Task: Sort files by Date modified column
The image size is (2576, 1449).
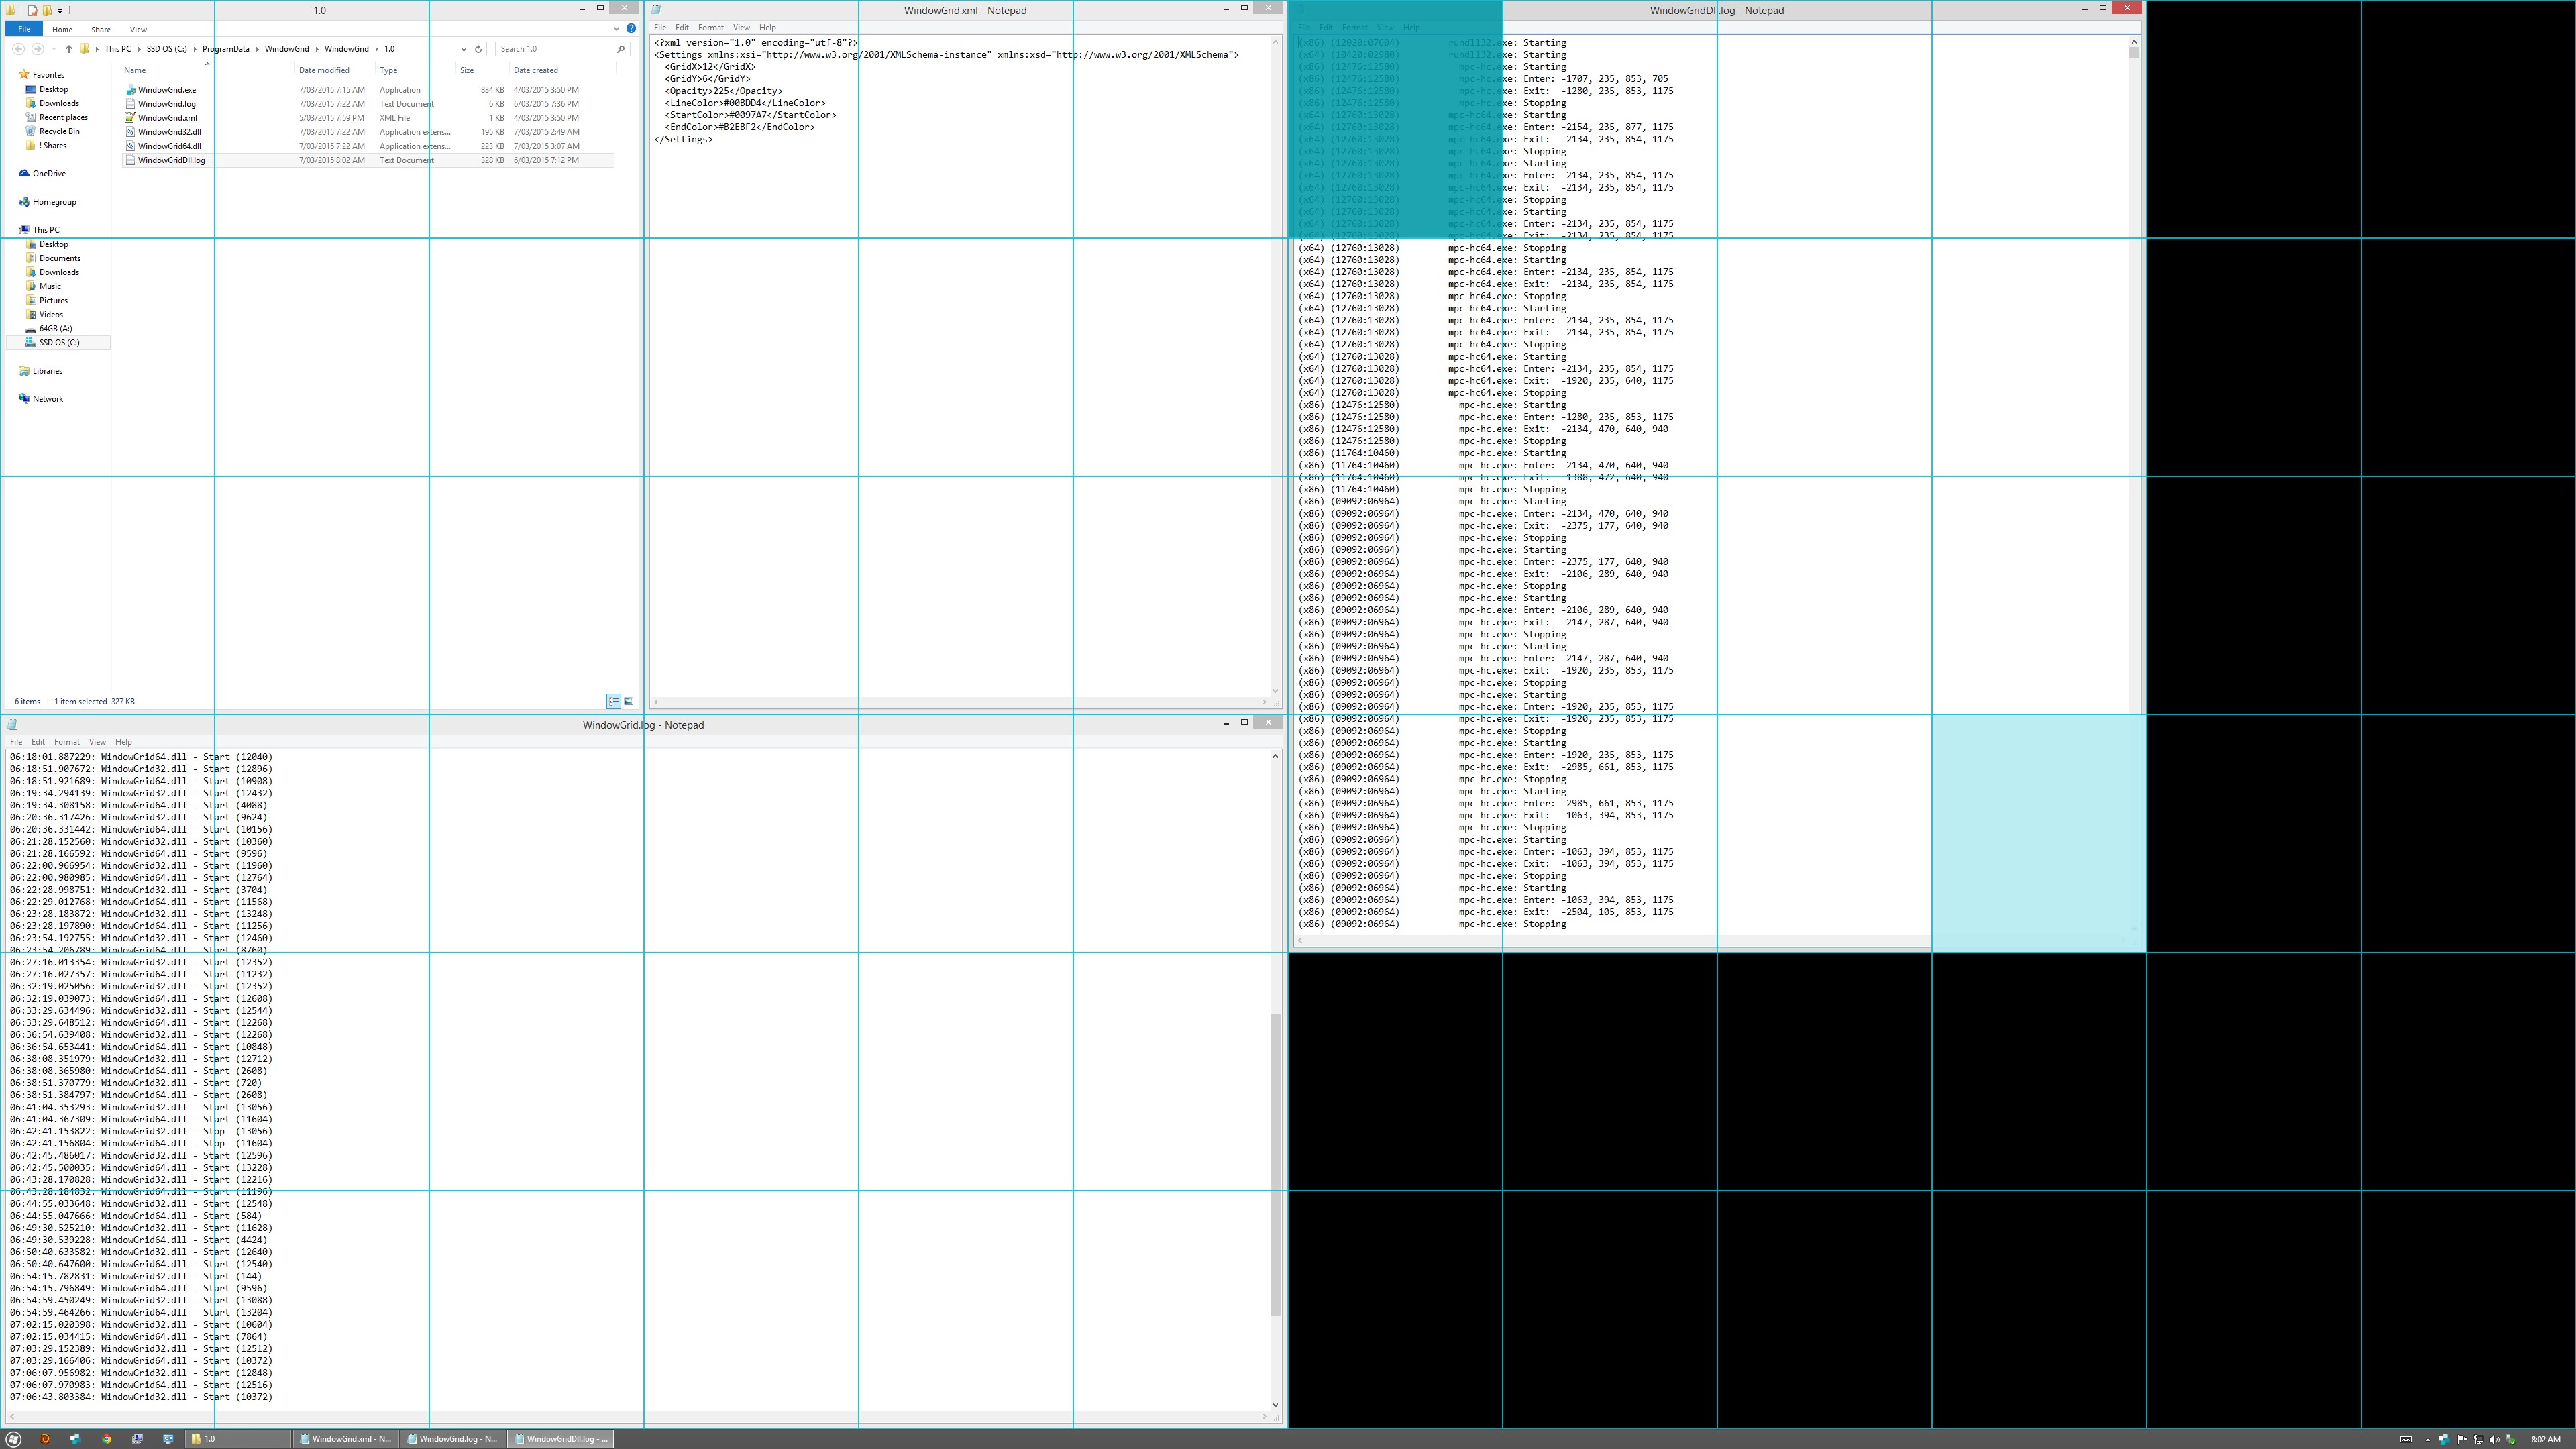Action: coord(324,70)
